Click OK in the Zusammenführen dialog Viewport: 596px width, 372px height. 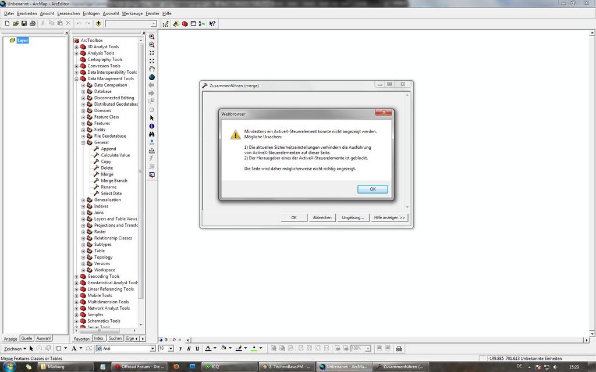click(x=294, y=217)
